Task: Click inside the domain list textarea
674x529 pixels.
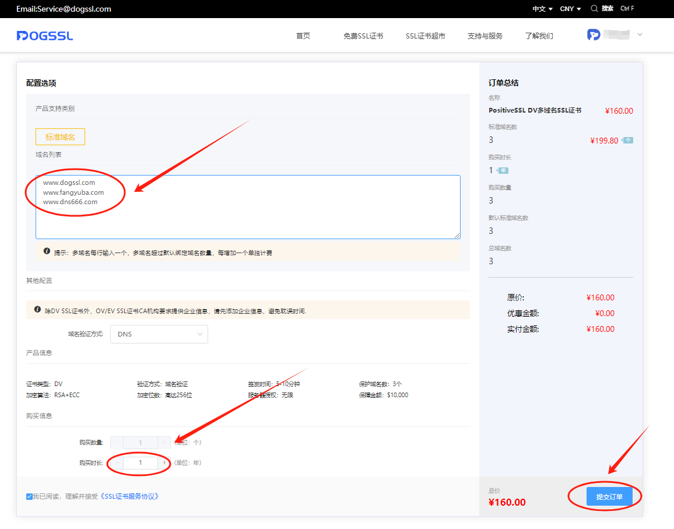Action: (x=248, y=207)
